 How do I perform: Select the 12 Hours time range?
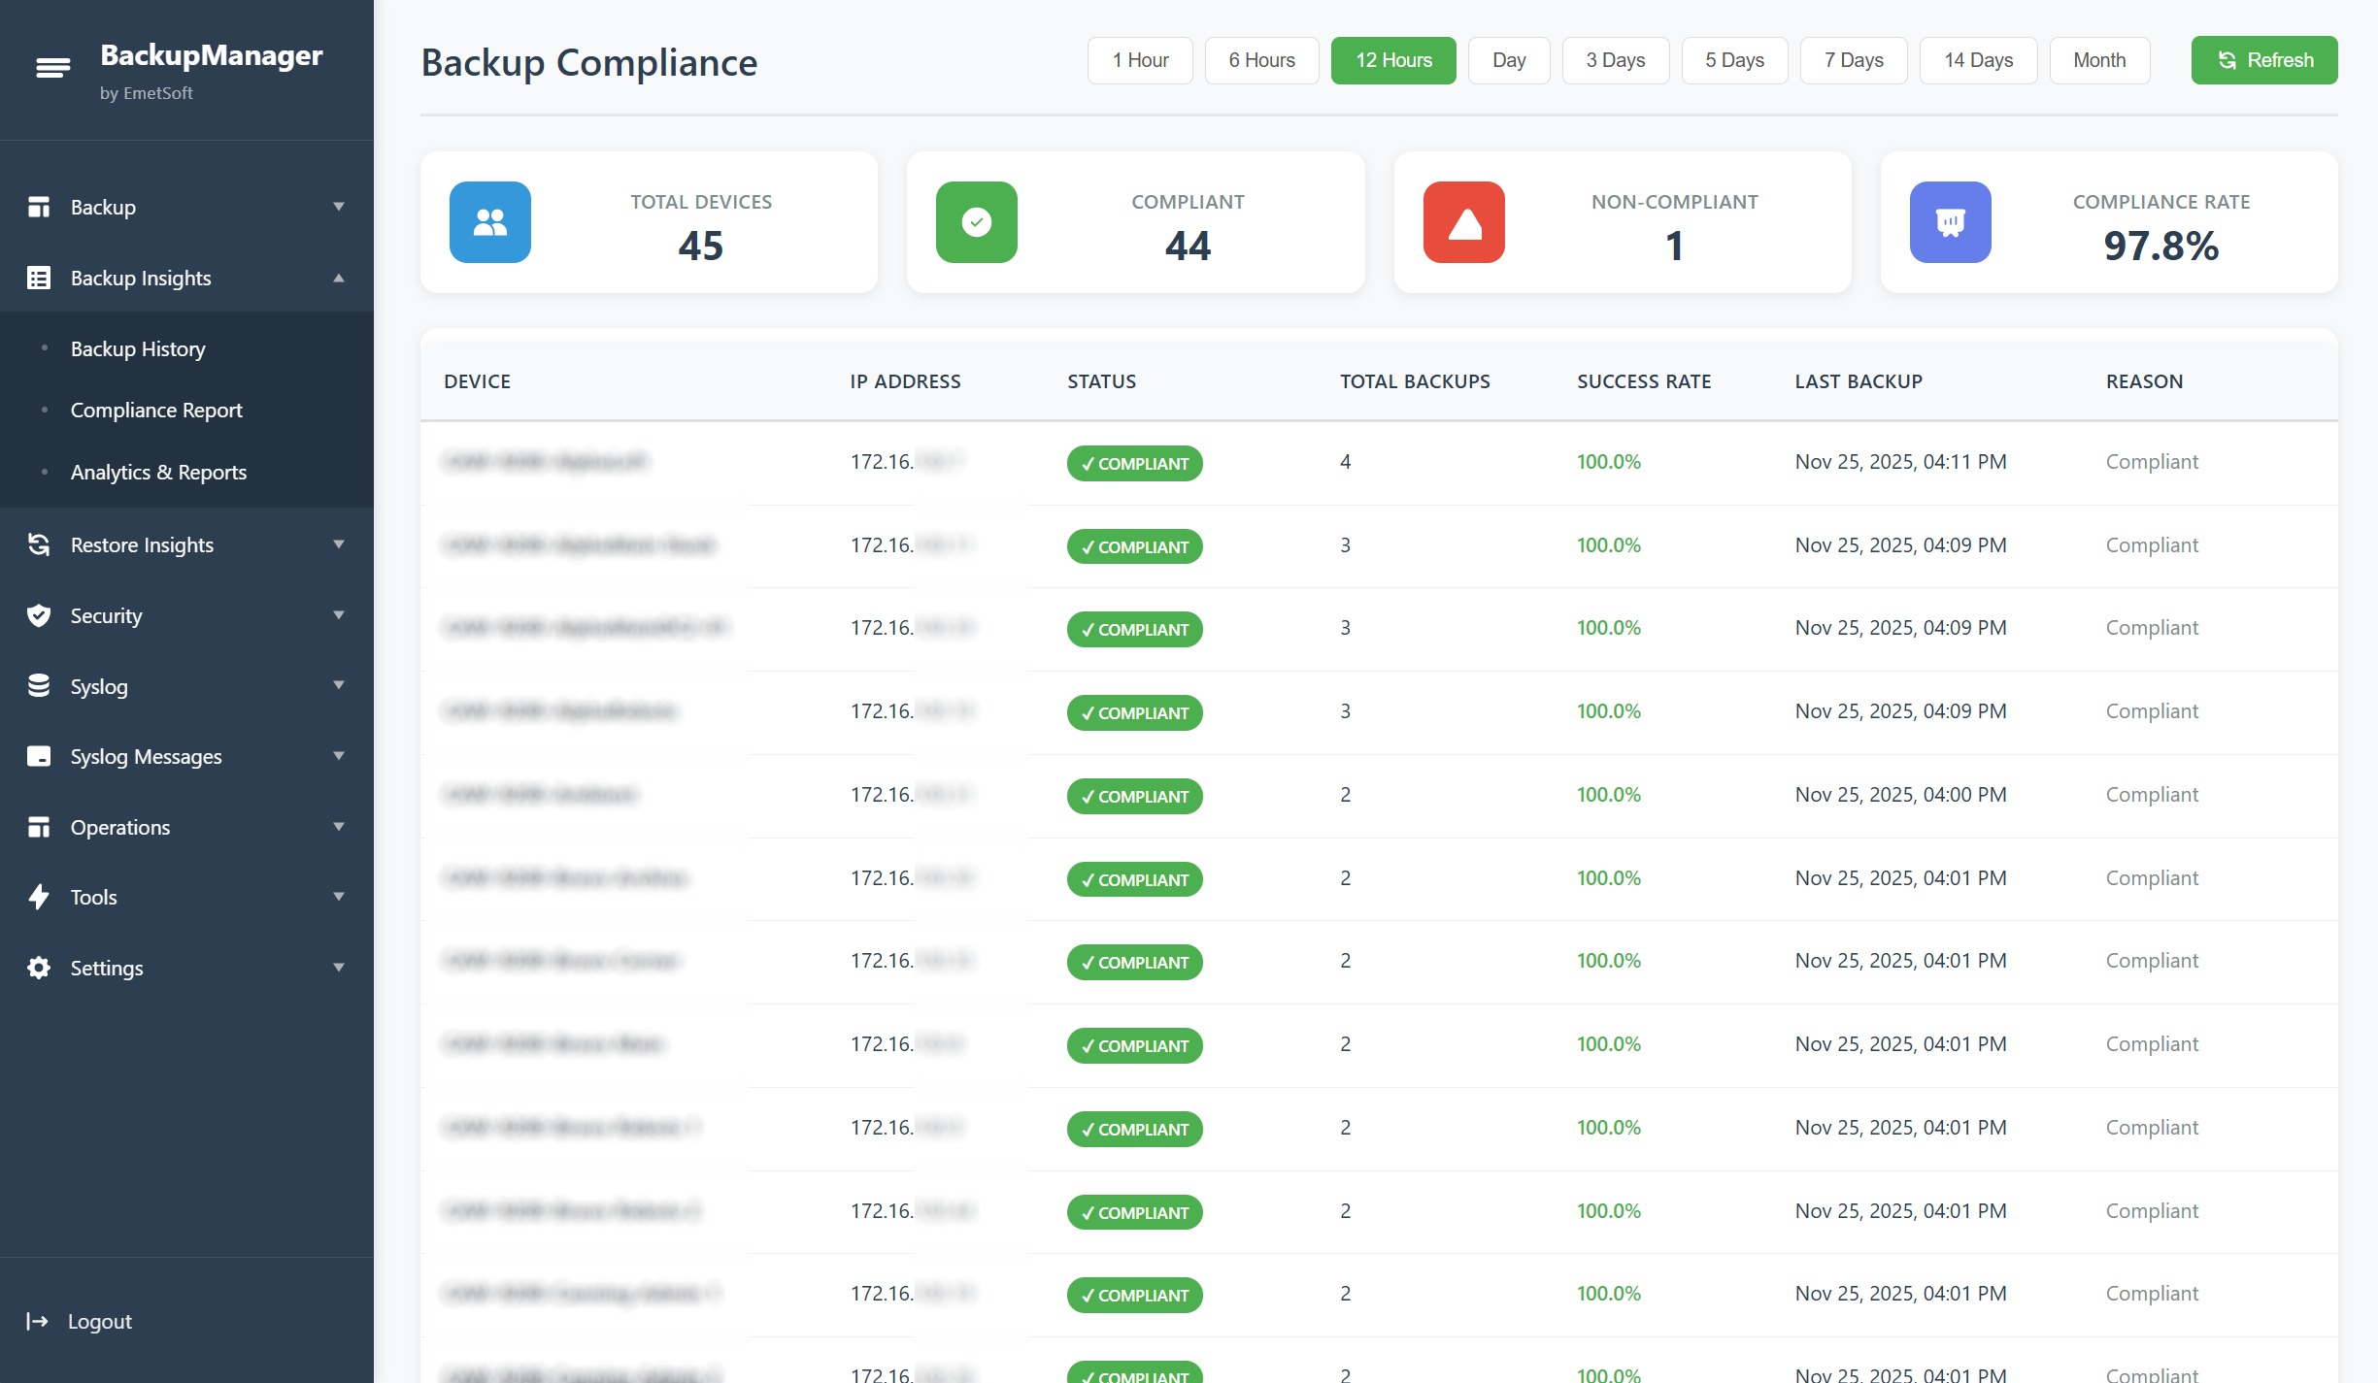(x=1393, y=60)
